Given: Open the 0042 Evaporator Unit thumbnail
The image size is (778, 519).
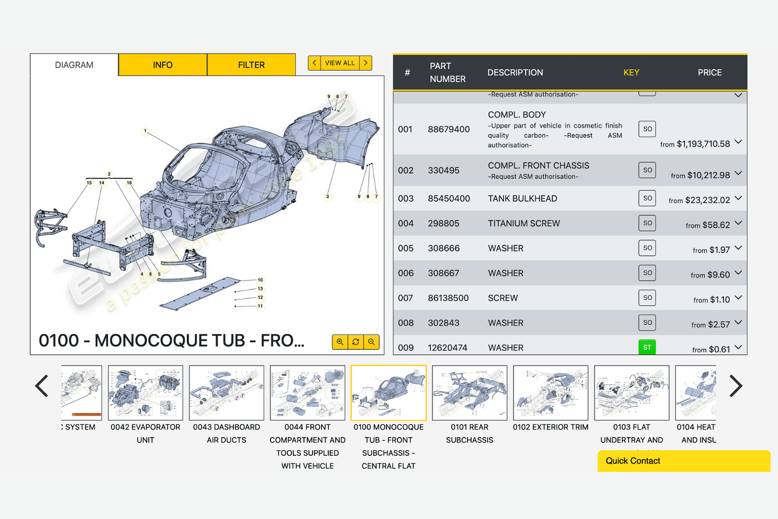Looking at the screenshot, I should 145,393.
